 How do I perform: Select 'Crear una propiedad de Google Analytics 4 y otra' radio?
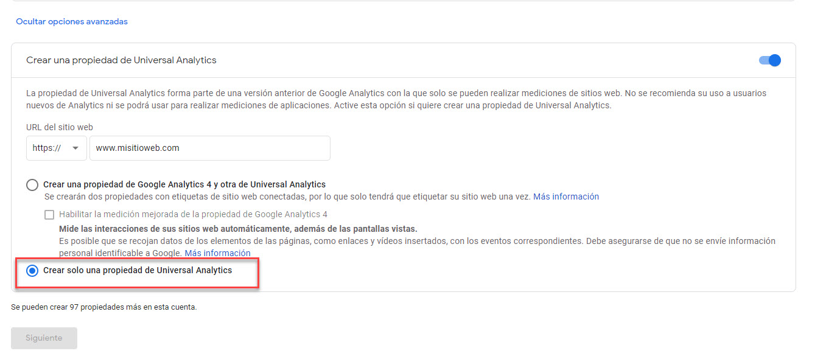coord(32,184)
